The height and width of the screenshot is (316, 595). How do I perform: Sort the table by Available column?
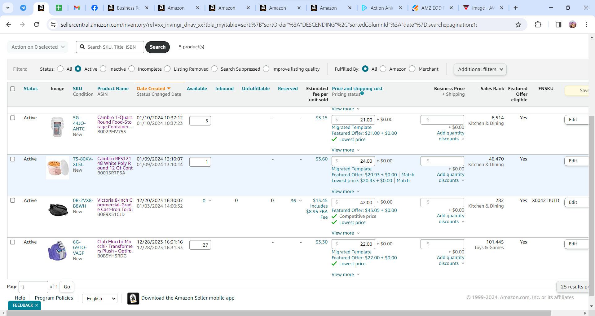point(197,89)
